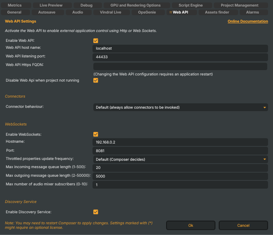This screenshot has height=235, width=273.
Task: Confirm settings with the Ok button
Action: point(191,226)
